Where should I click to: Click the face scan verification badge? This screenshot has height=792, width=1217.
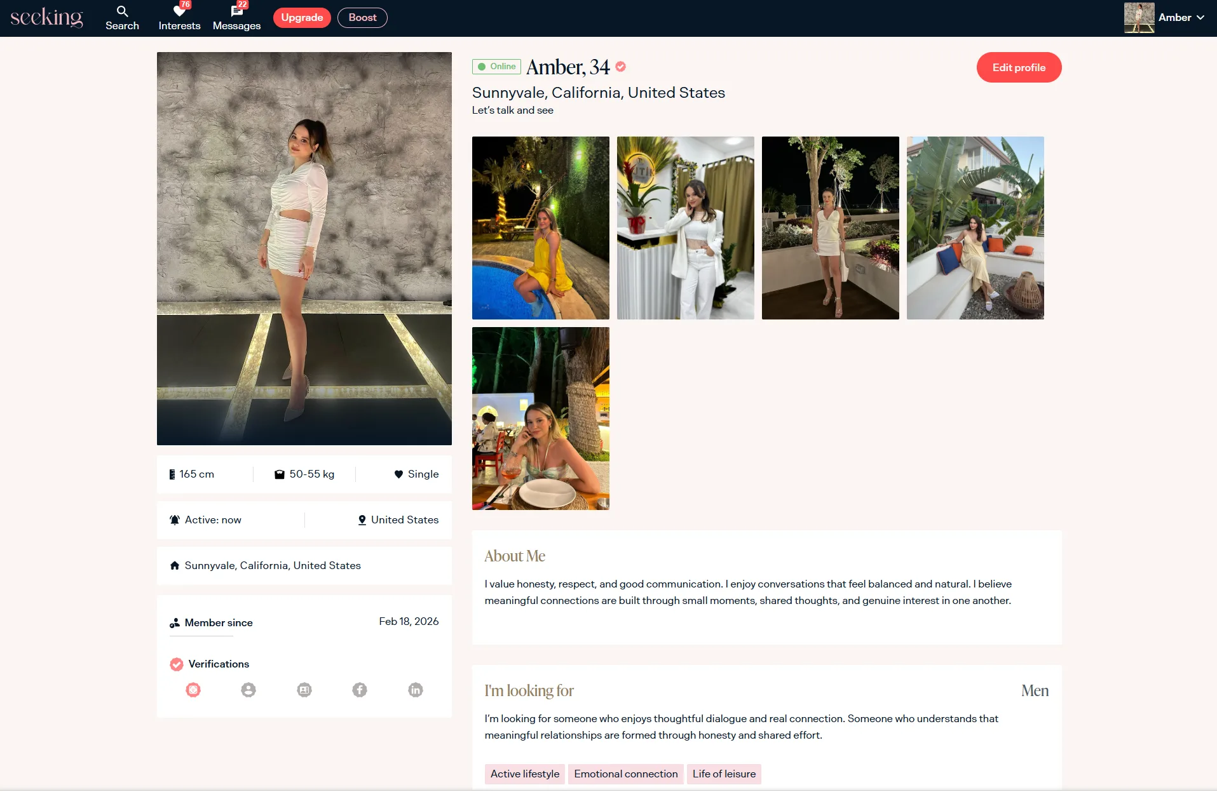[193, 690]
